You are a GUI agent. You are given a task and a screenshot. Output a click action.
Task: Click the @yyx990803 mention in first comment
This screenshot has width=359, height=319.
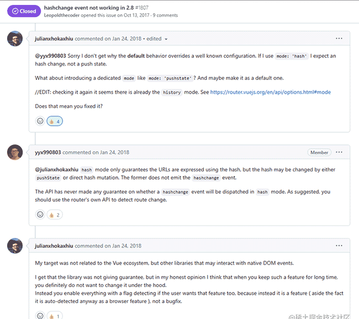point(50,56)
